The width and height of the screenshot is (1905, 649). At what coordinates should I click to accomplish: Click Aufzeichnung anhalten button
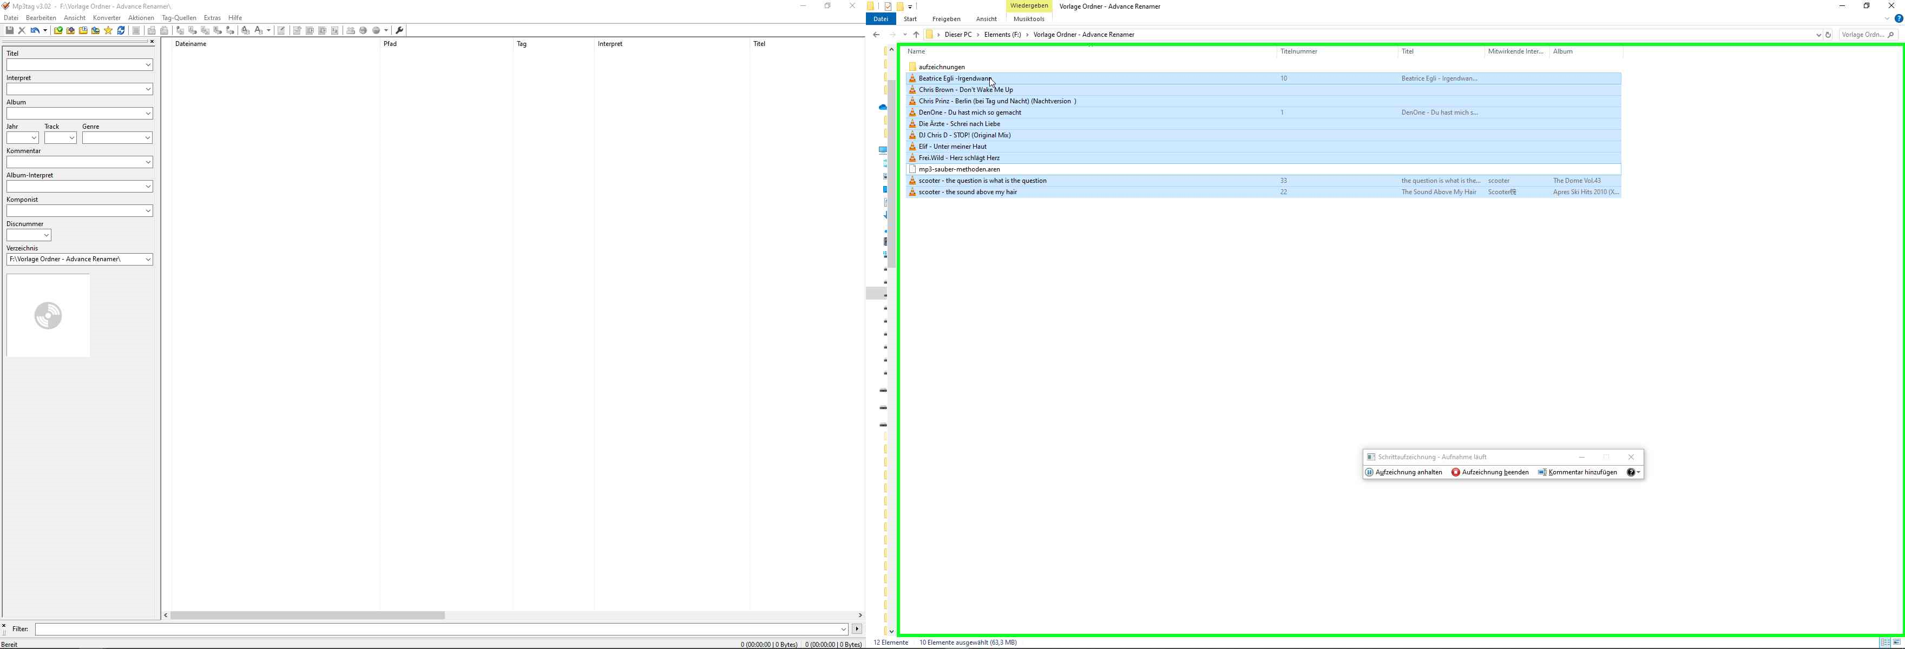(x=1404, y=472)
